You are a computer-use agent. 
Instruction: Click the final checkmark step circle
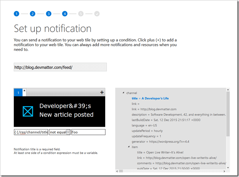pyautogui.click(x=97, y=14)
